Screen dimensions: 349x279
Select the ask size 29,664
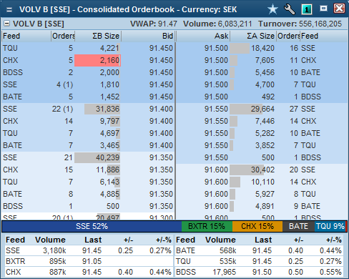pos(262,109)
